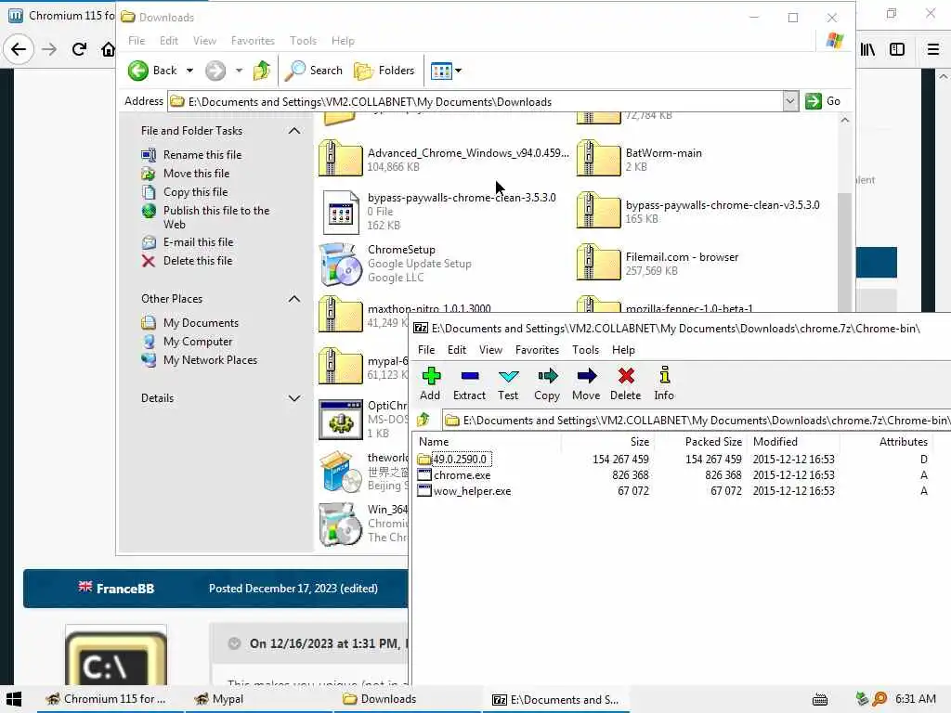Image resolution: width=951 pixels, height=713 pixels.
Task: Click the 7-Zip Move button
Action: (586, 383)
